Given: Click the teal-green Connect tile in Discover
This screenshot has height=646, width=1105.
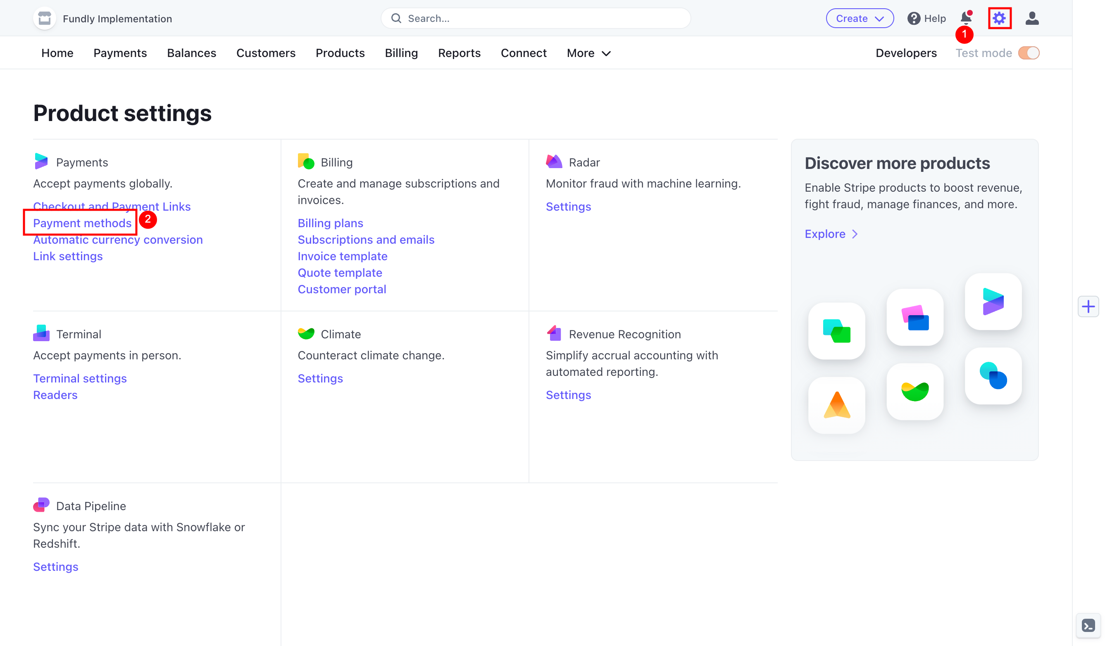Looking at the screenshot, I should [837, 331].
